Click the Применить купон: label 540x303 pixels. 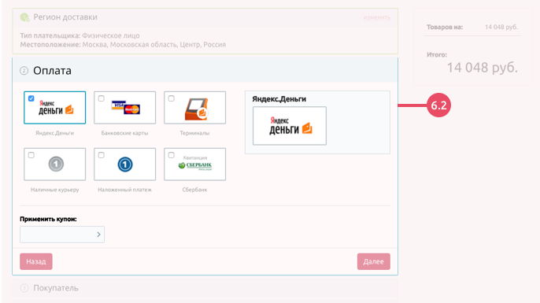tap(48, 219)
